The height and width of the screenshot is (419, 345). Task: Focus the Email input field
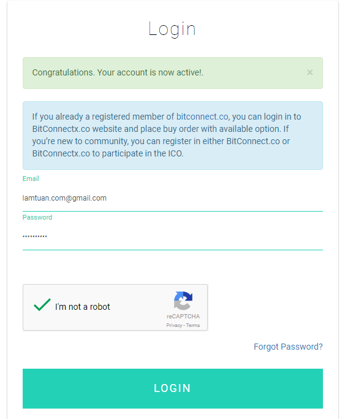[173, 198]
